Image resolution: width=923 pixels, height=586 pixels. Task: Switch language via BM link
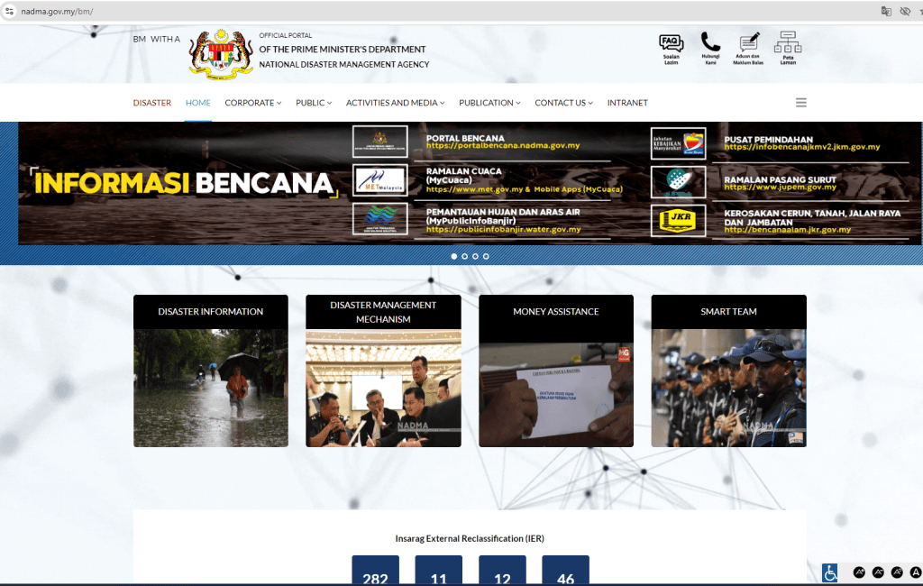139,39
